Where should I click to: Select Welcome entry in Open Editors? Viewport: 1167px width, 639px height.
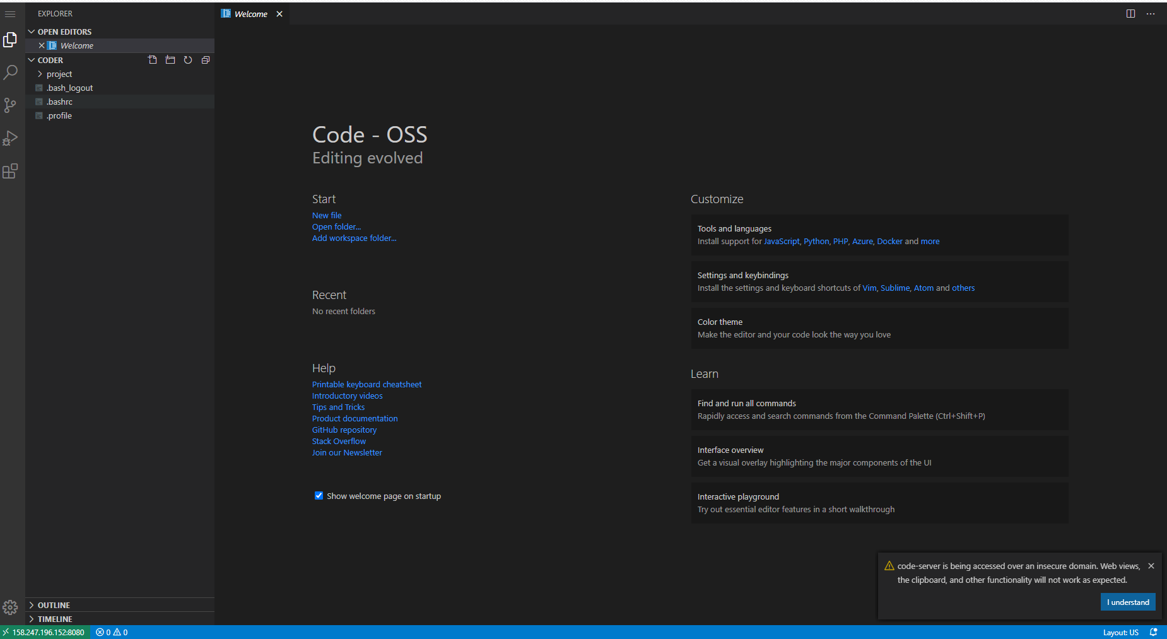[x=120, y=45]
